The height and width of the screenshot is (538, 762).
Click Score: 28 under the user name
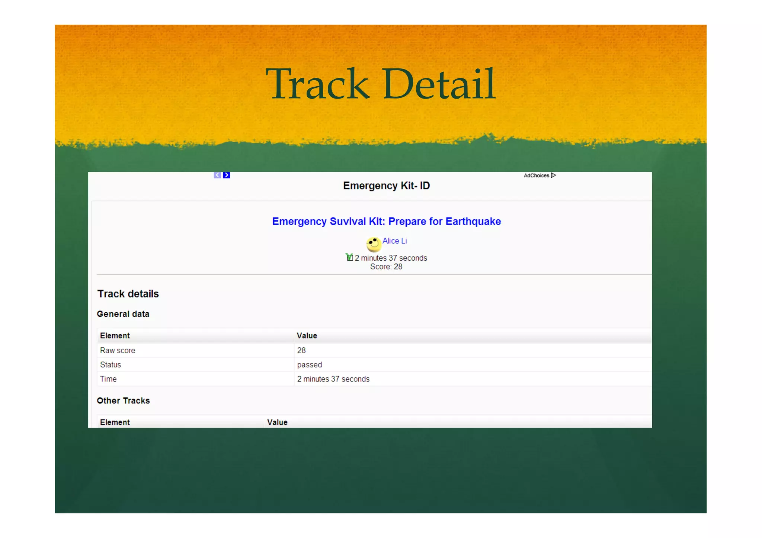coord(386,267)
